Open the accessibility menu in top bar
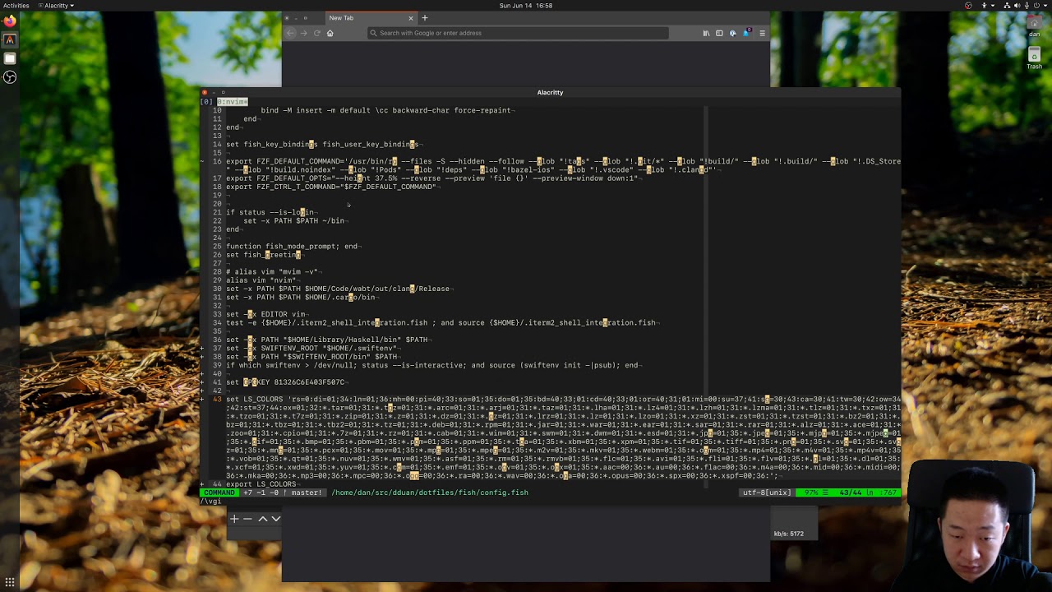Viewport: 1052px width, 592px height. point(985,6)
